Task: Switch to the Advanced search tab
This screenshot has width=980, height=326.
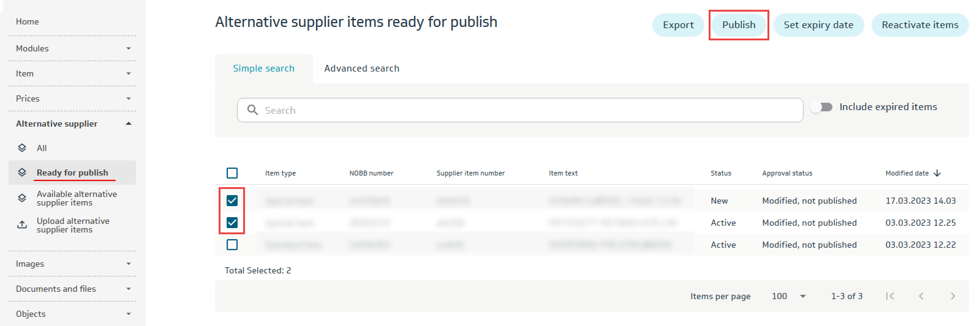Action: (361, 69)
